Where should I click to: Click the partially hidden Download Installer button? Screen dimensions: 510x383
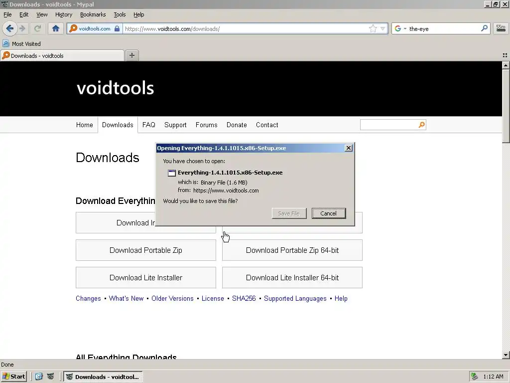click(116, 223)
